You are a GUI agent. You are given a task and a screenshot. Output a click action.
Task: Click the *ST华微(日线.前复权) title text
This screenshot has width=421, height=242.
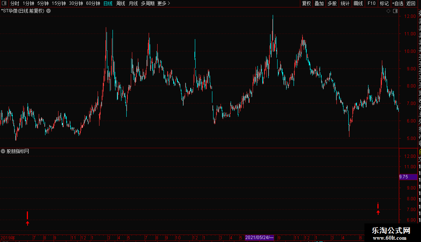click(23, 11)
